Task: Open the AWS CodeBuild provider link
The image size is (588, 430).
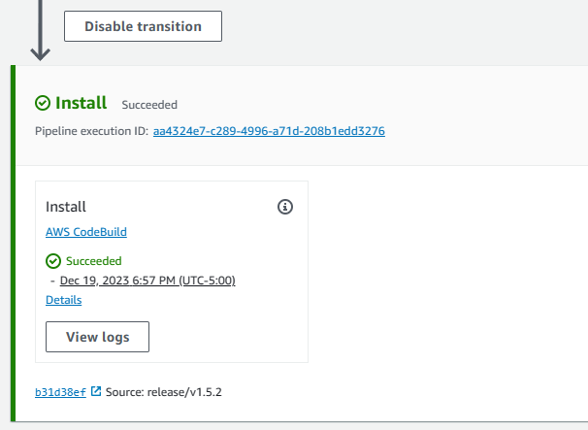Action: [x=86, y=232]
